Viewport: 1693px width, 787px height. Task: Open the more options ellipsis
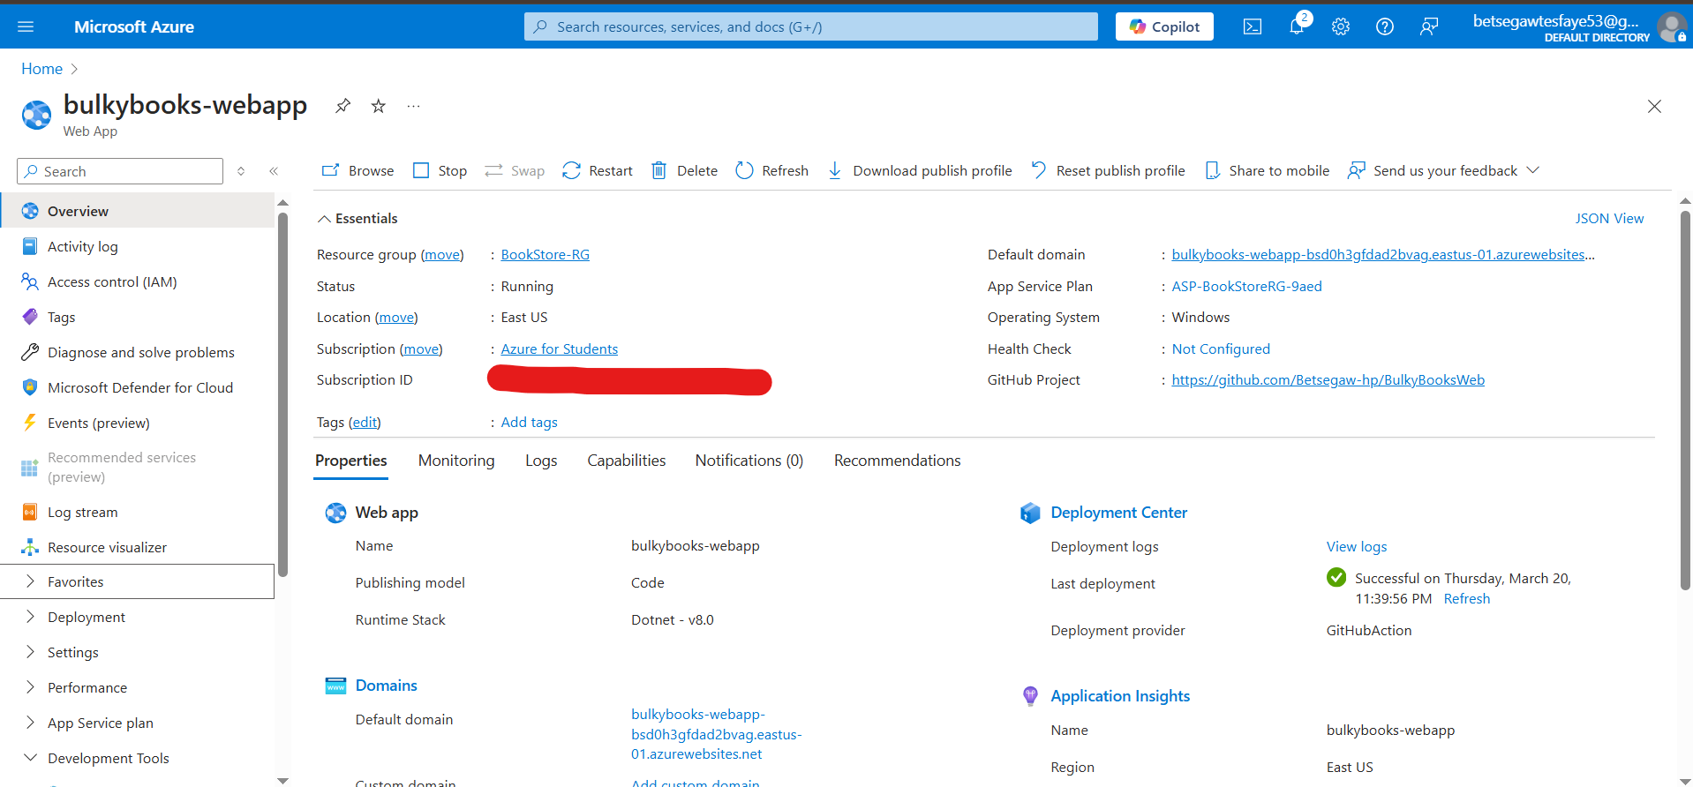point(413,106)
